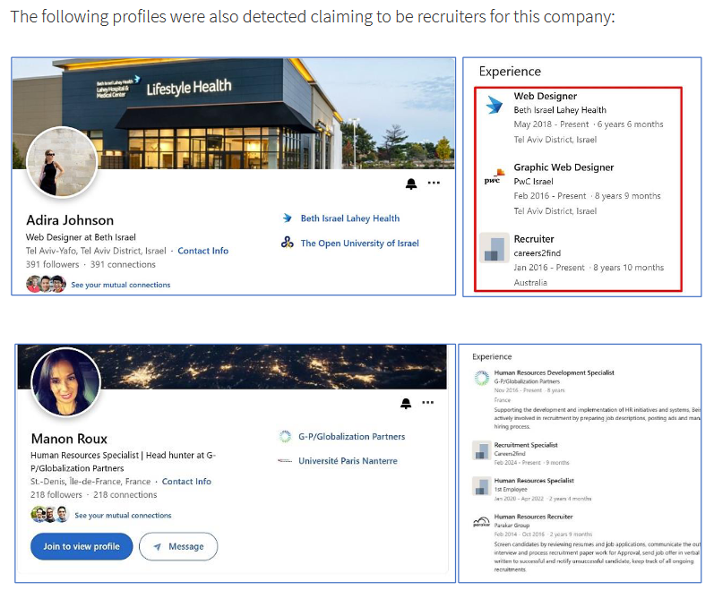
Task: Click the notification bell on Manon Roux's profile
Action: 406,403
